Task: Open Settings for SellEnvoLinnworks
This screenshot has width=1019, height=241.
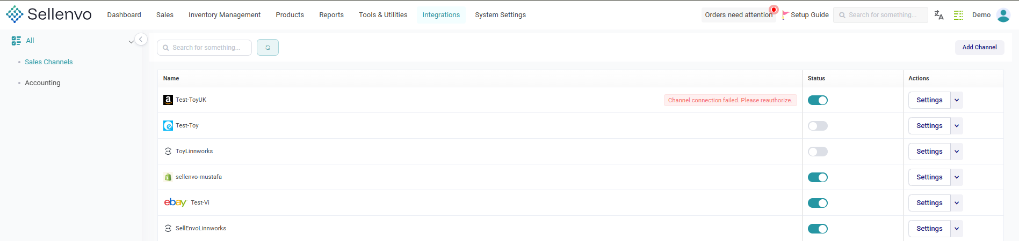Action: 929,229
